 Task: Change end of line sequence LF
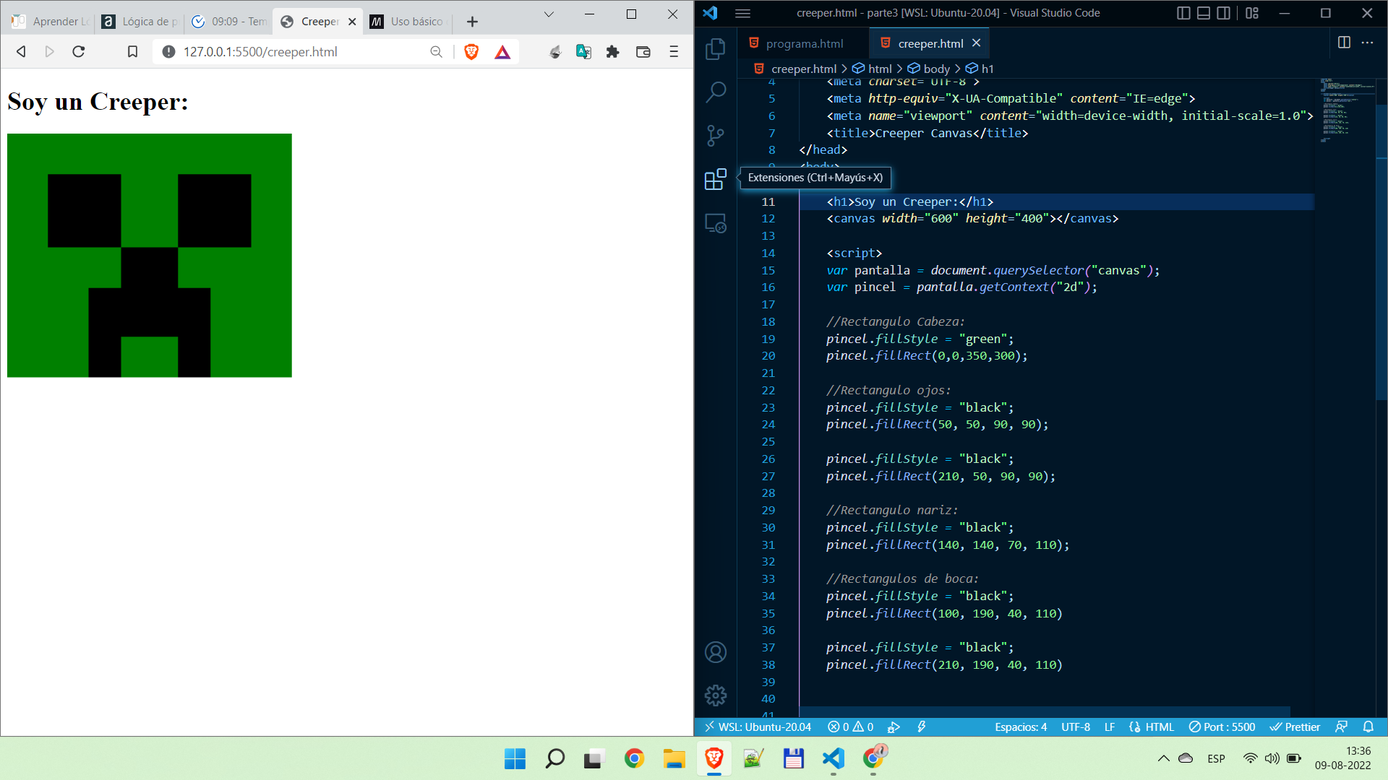pyautogui.click(x=1110, y=727)
